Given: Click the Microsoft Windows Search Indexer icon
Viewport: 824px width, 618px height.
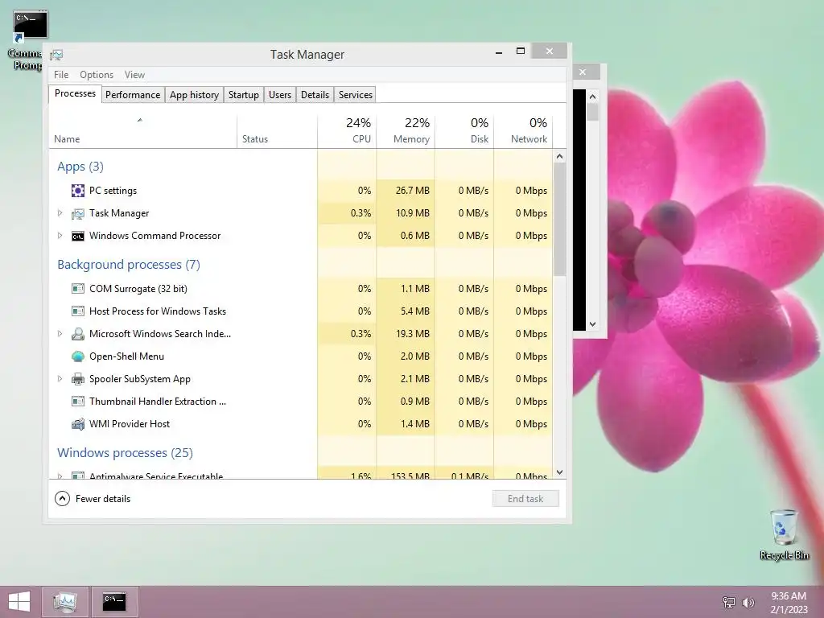Looking at the screenshot, I should coord(78,334).
